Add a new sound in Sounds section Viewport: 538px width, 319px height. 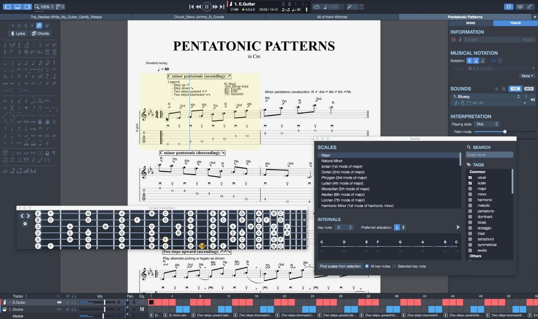click(497, 89)
